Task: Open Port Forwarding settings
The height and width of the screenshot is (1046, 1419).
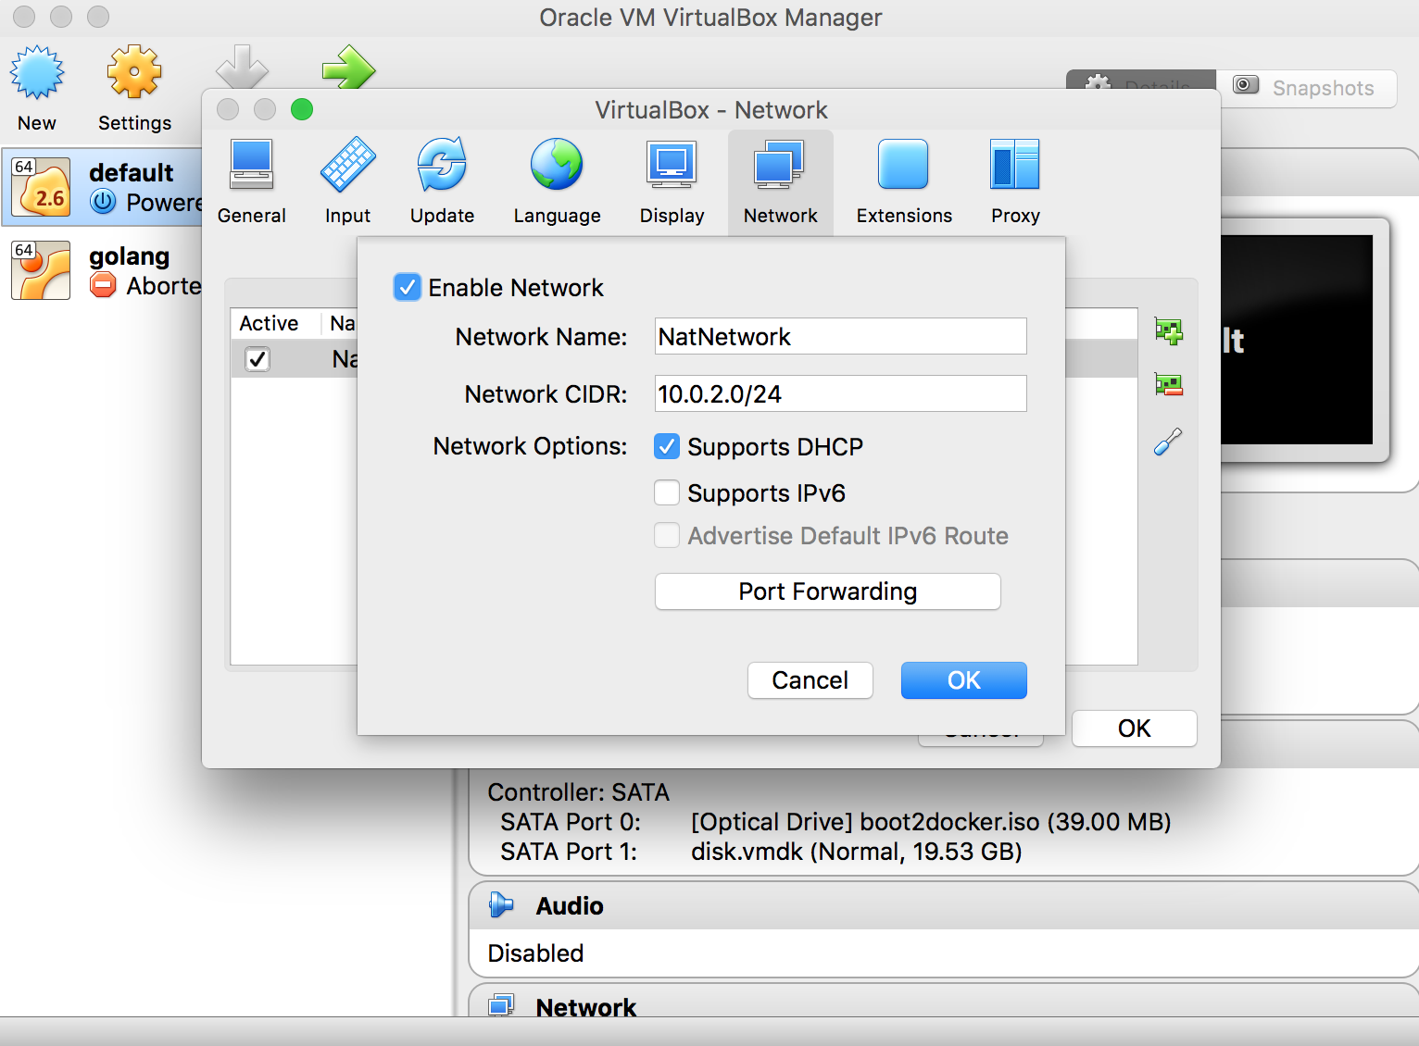Action: tap(828, 591)
